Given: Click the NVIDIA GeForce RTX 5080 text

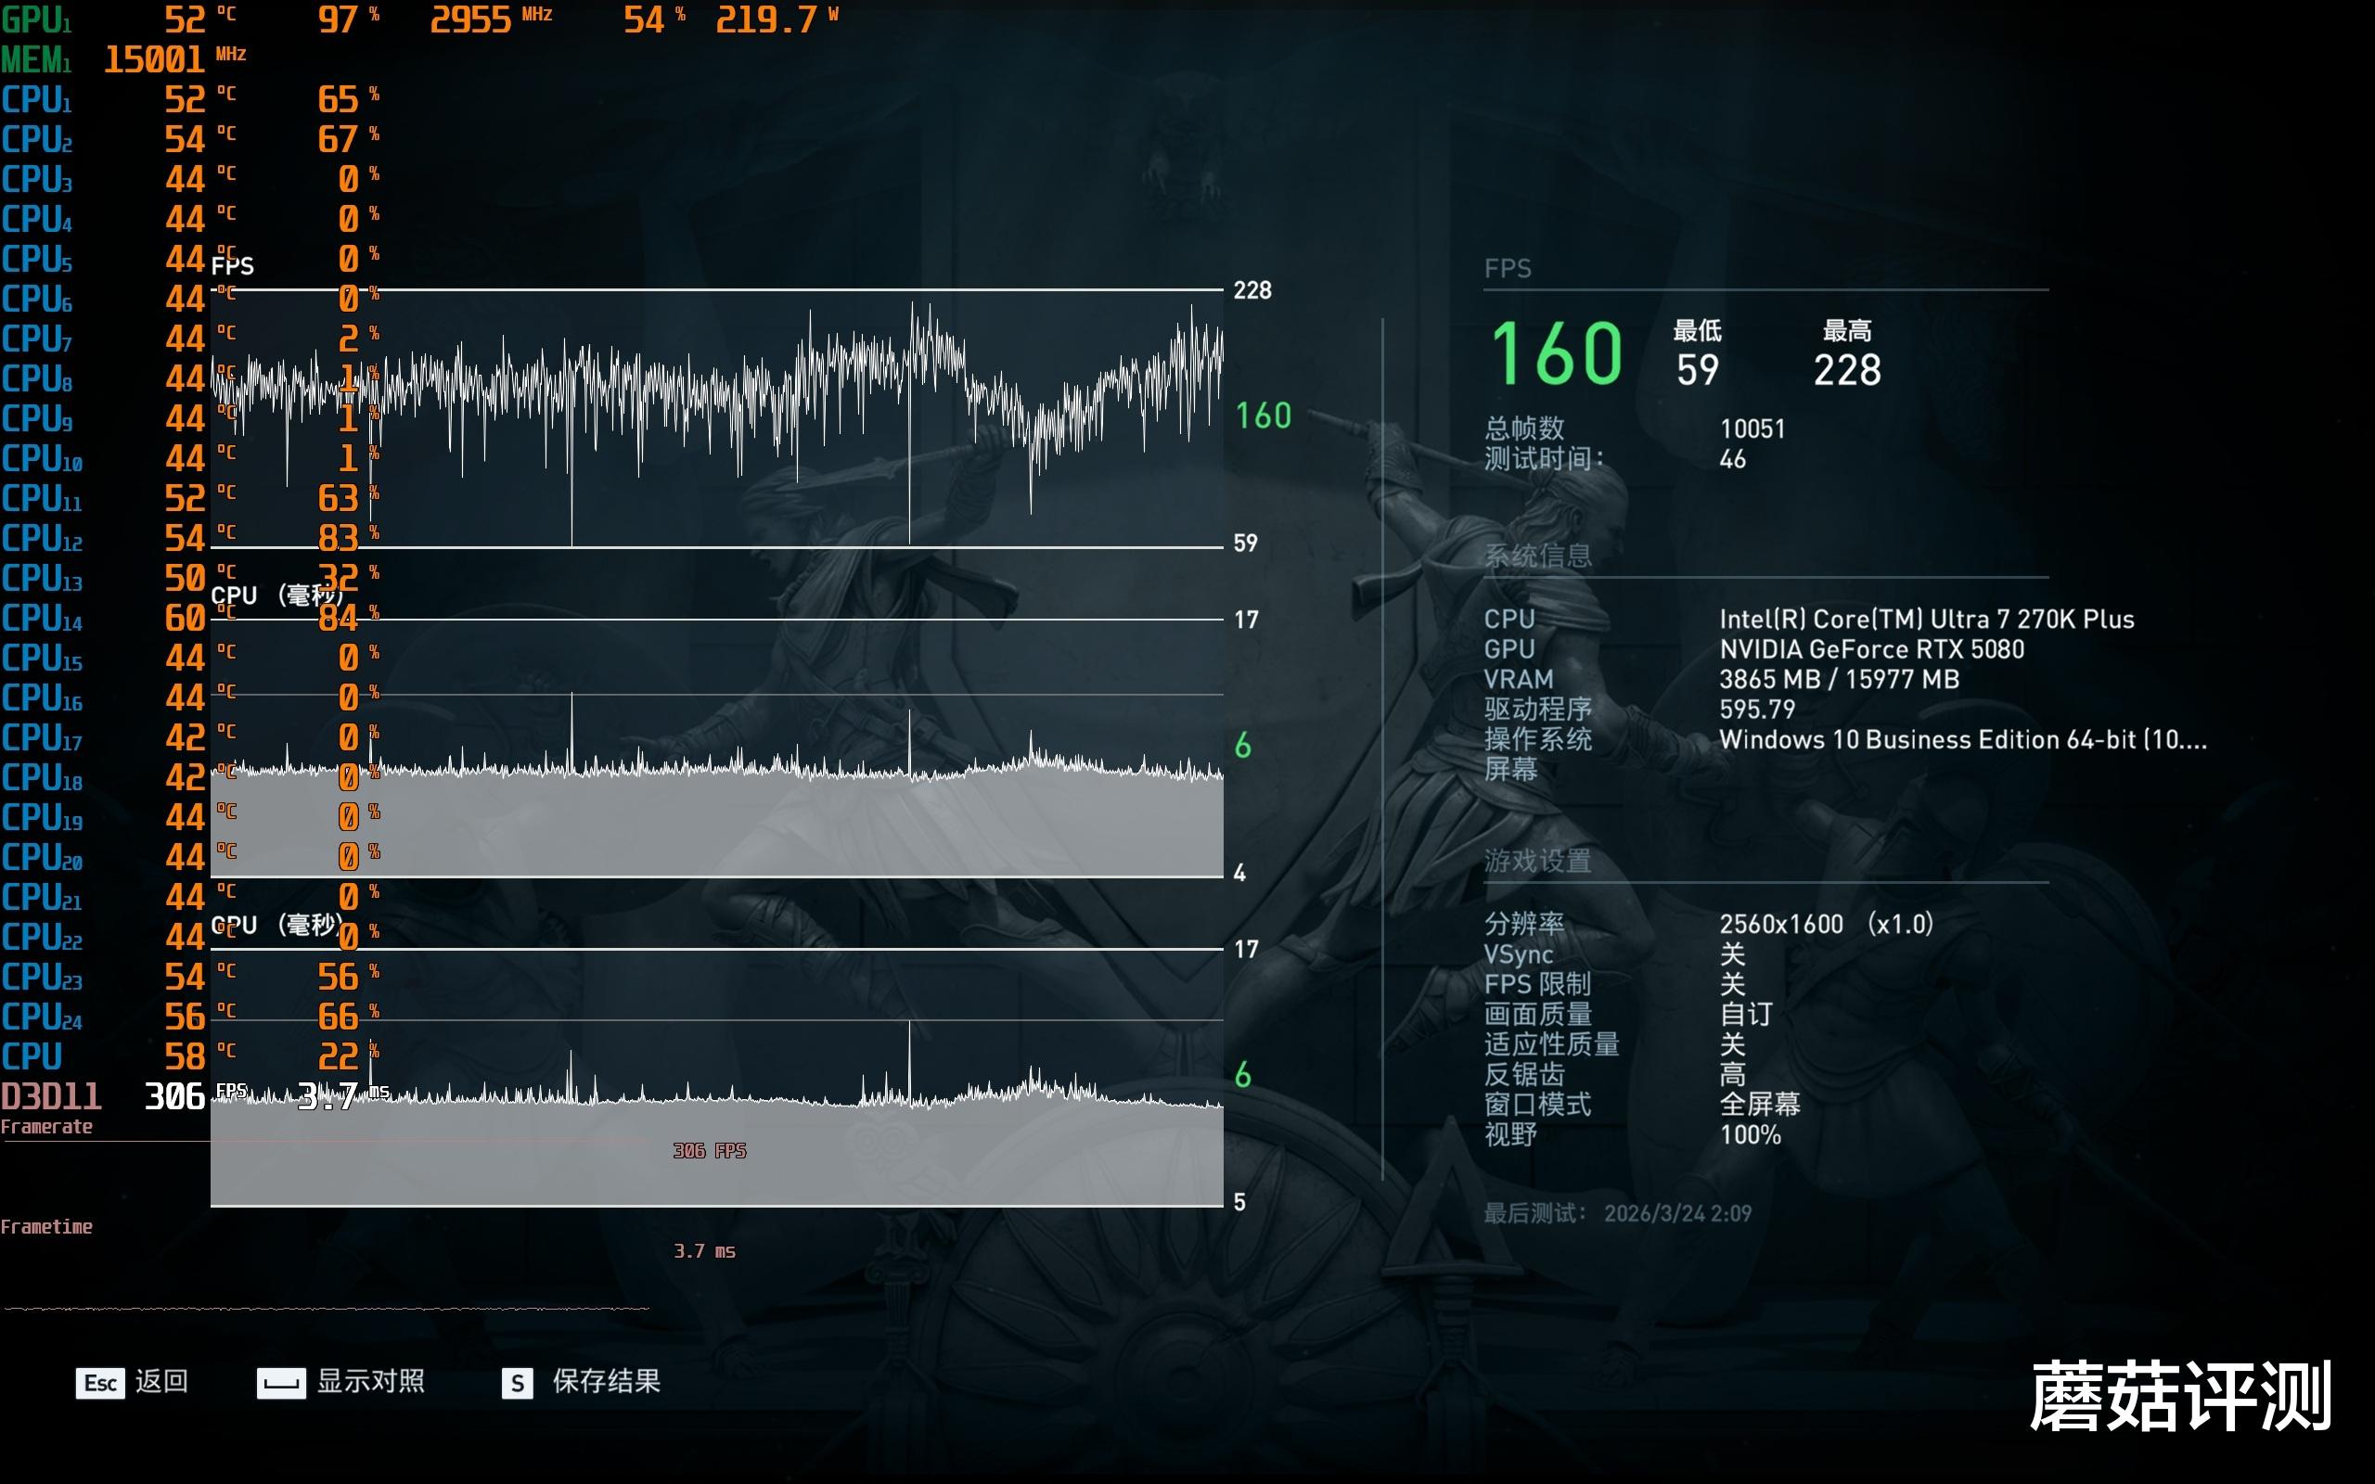Looking at the screenshot, I should pos(1870,648).
